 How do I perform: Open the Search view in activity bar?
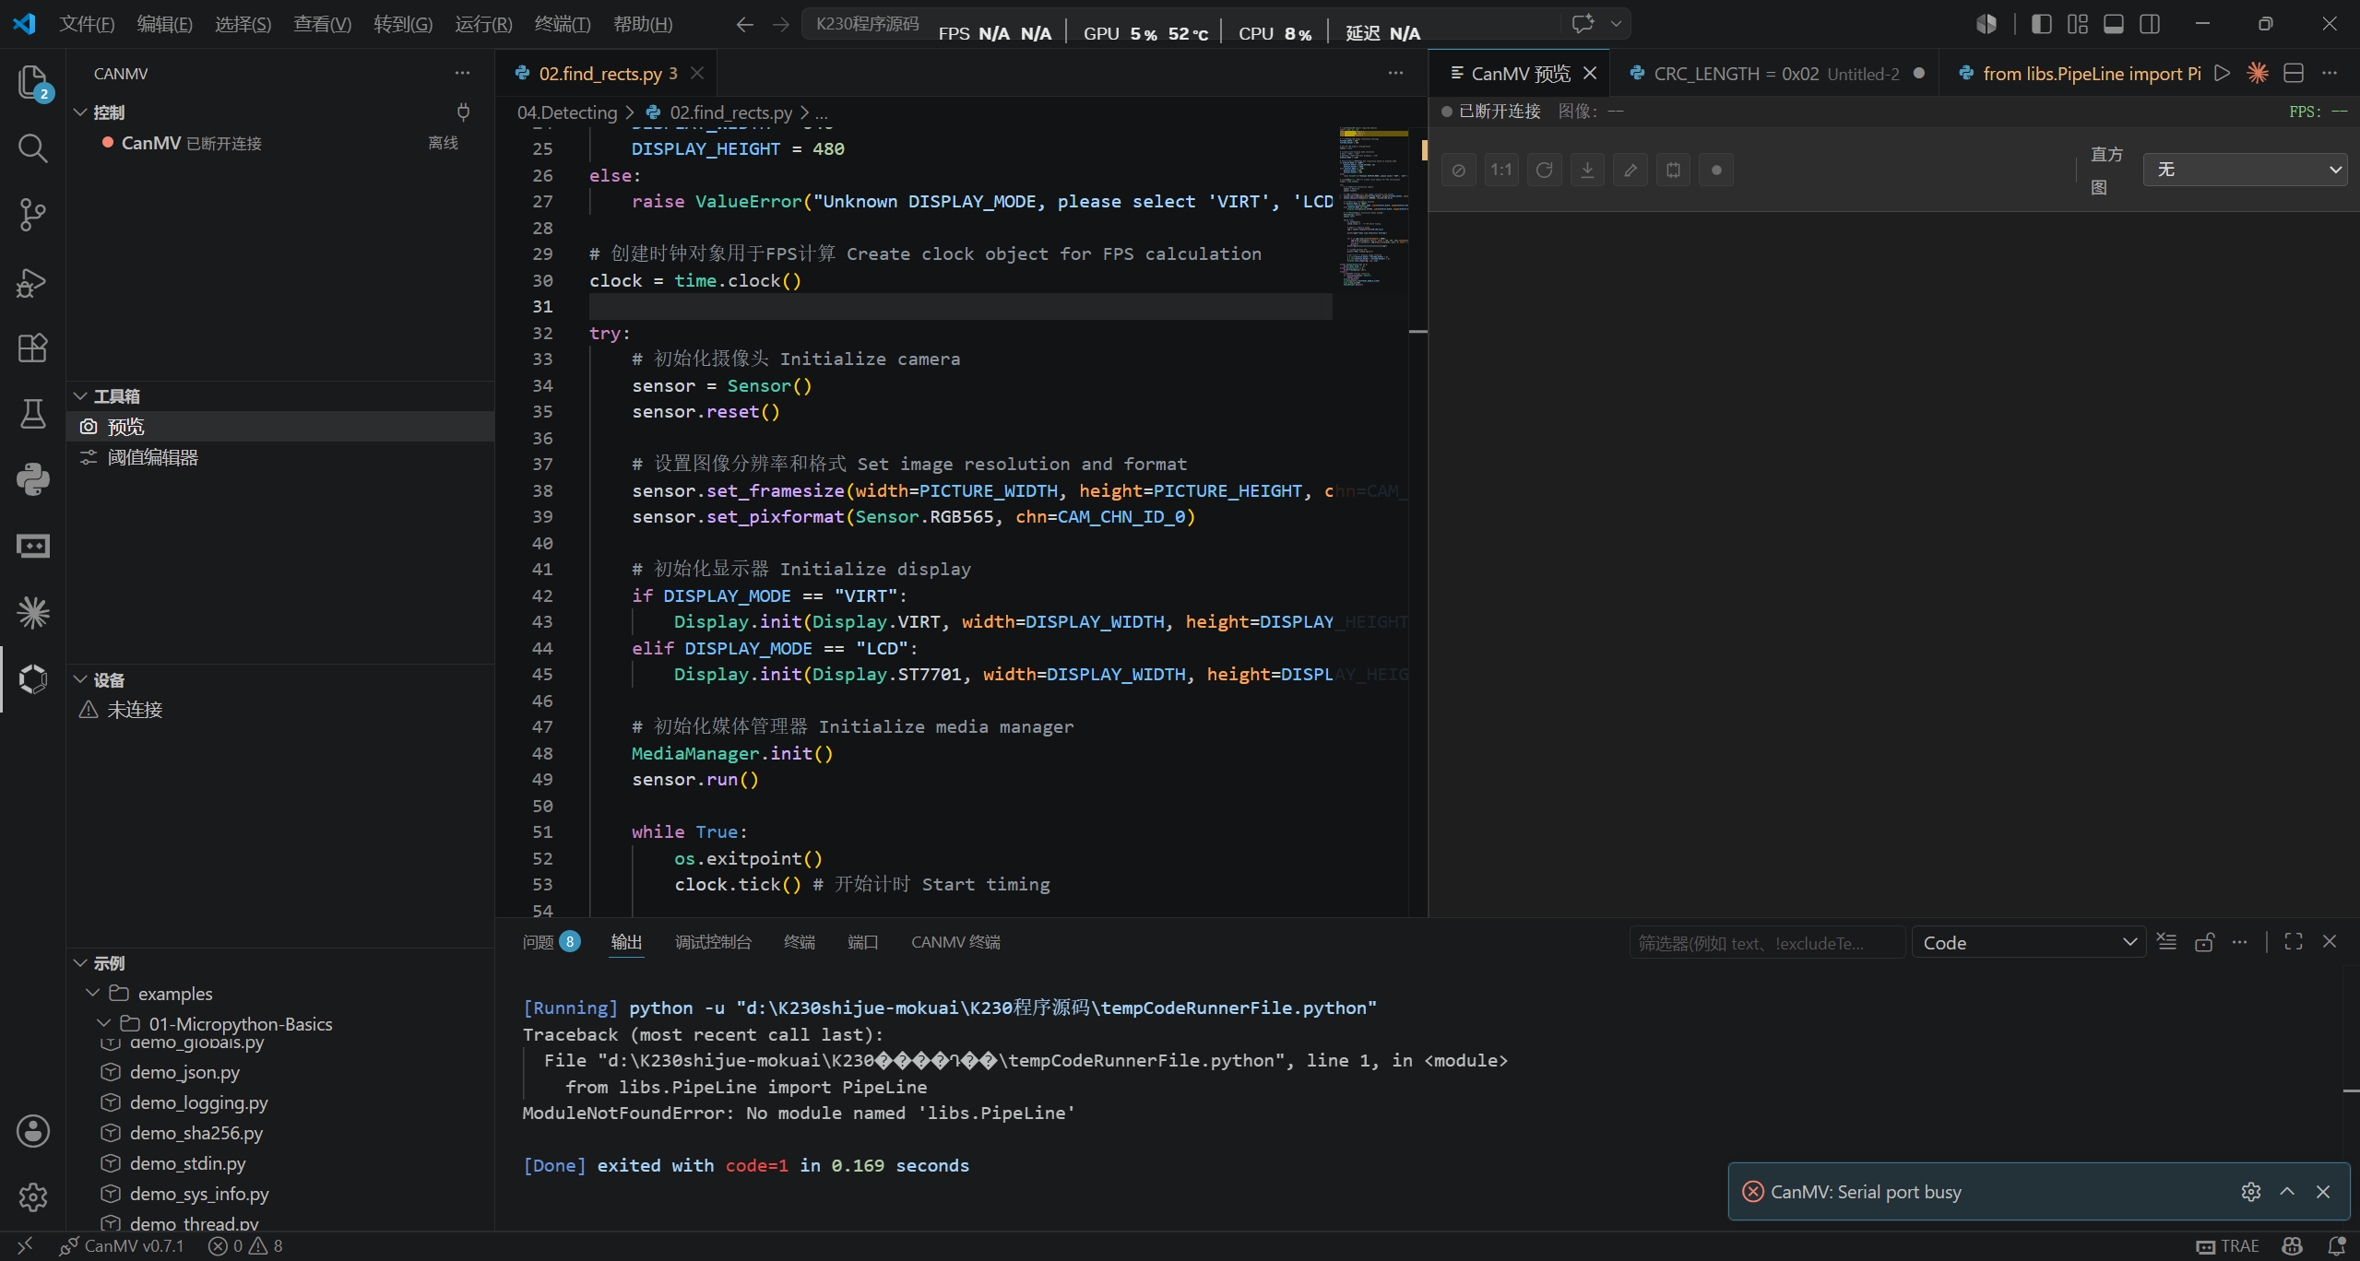point(33,148)
